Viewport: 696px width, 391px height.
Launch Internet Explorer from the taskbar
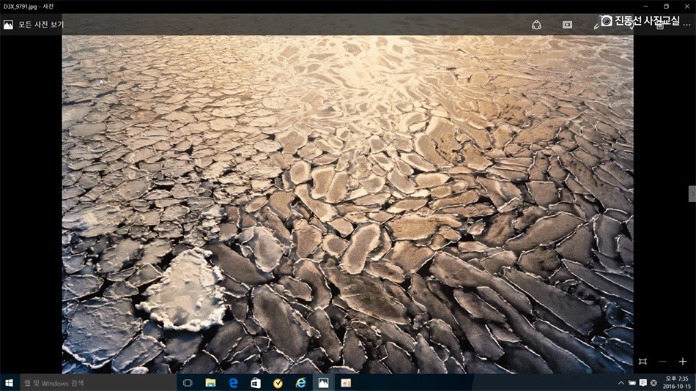click(x=301, y=382)
